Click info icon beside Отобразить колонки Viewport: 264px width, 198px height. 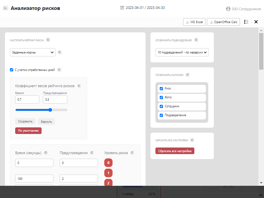click(187, 75)
